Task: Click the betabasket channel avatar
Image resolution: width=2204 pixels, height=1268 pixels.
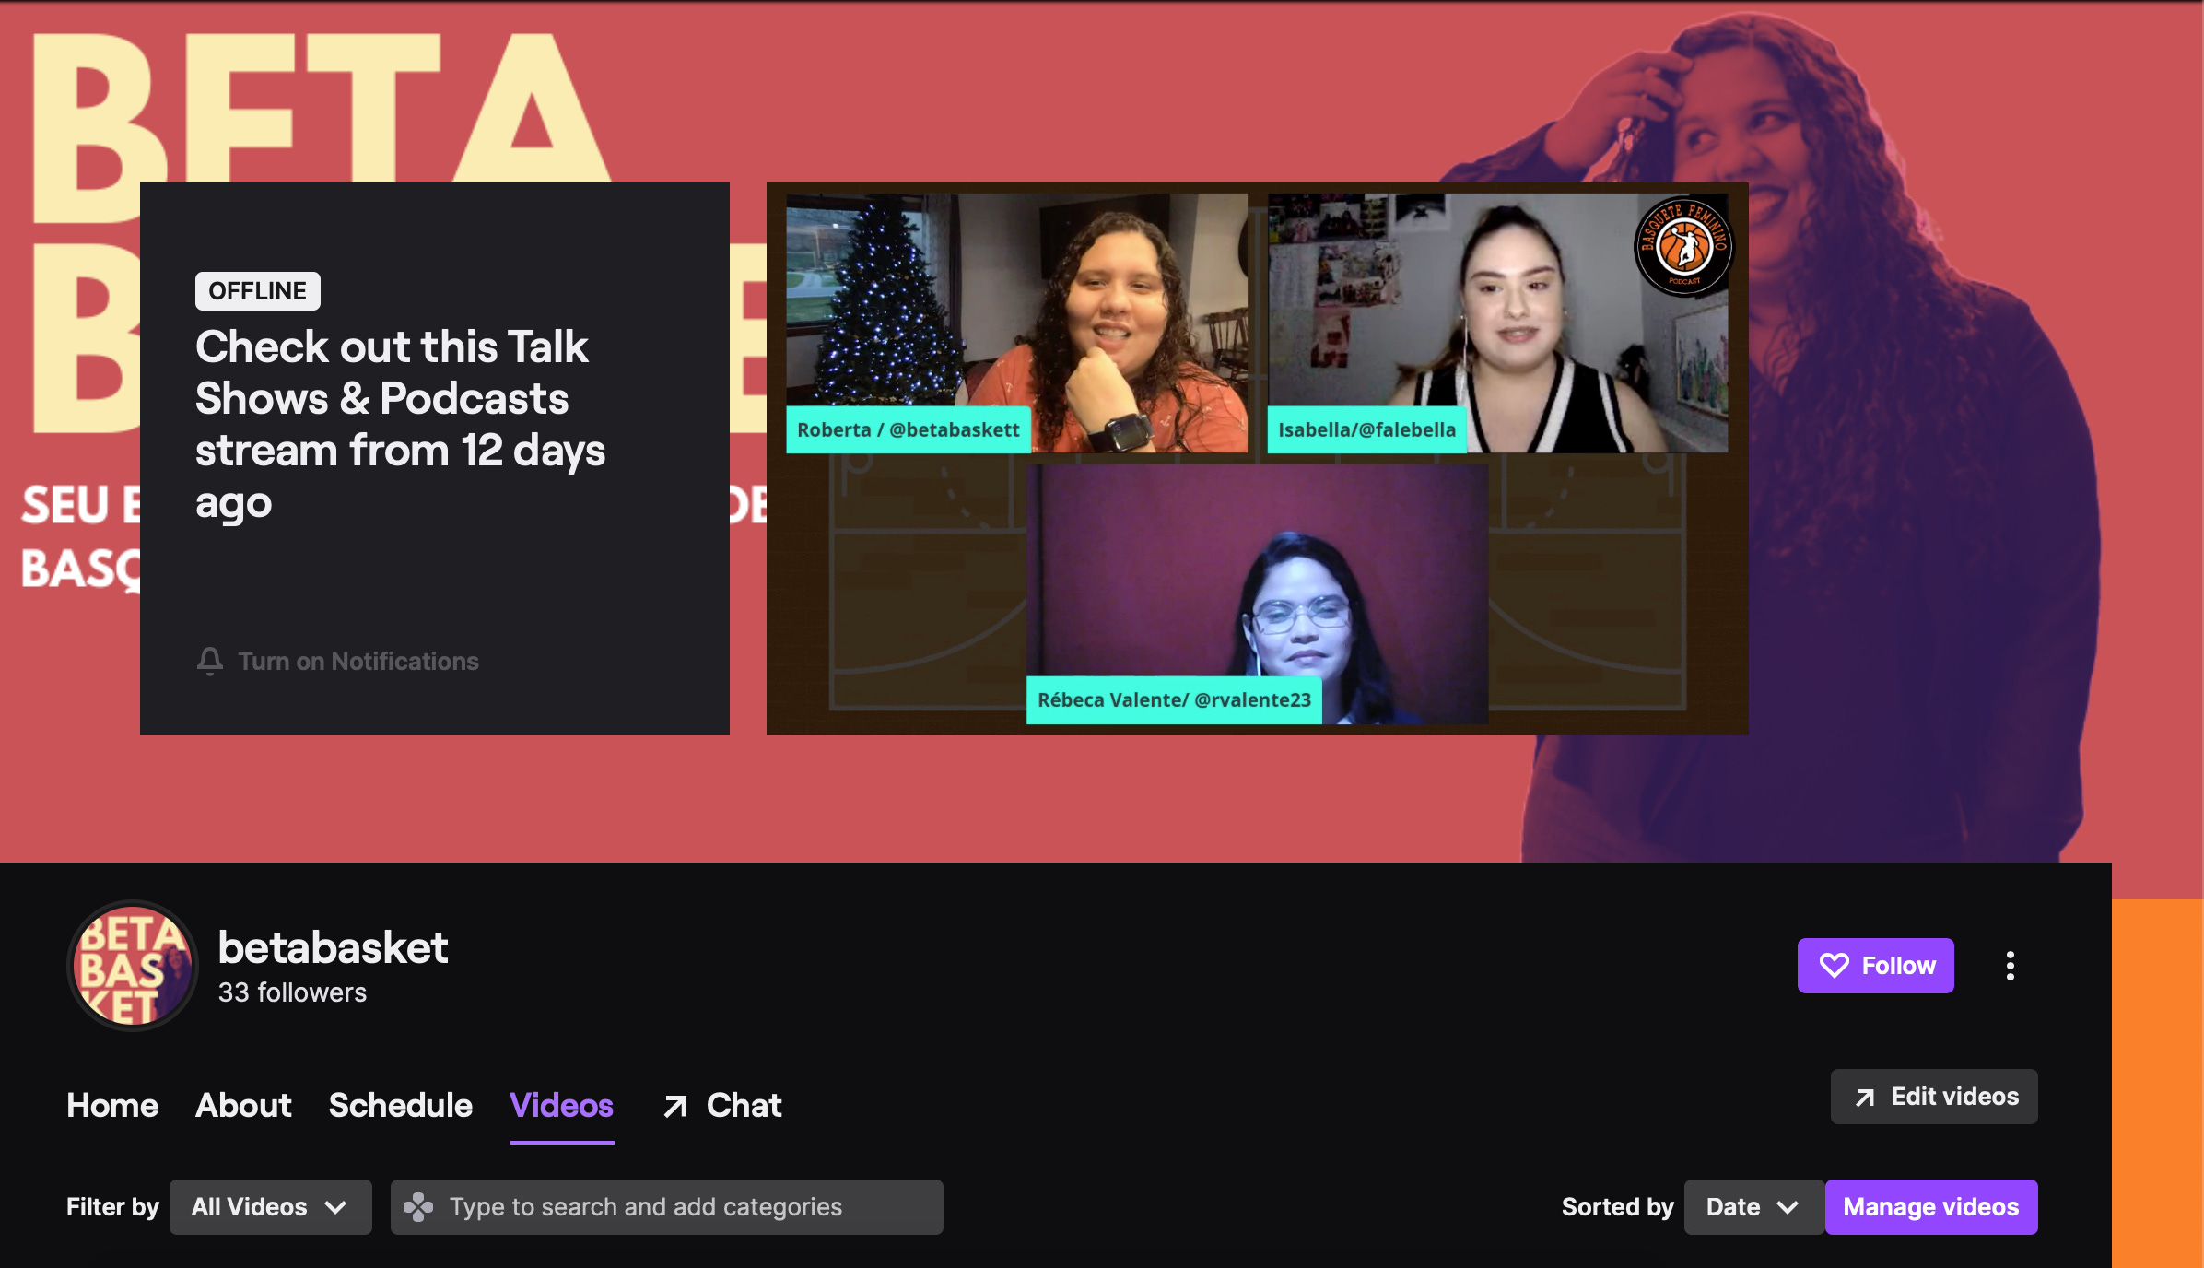Action: pyautogui.click(x=133, y=966)
